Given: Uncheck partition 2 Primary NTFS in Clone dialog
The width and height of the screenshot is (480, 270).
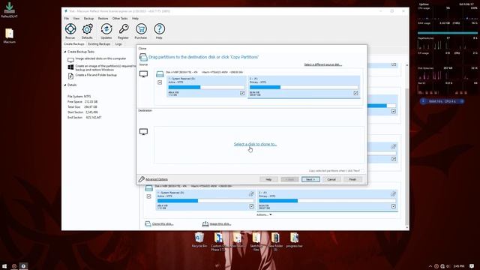Looking at the screenshot, I should (x=355, y=93).
